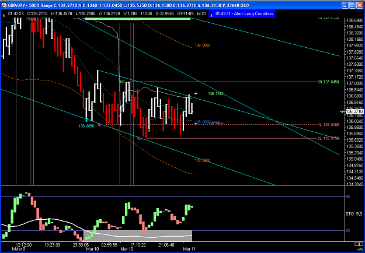Click the stochastic 20 level label

349,230
